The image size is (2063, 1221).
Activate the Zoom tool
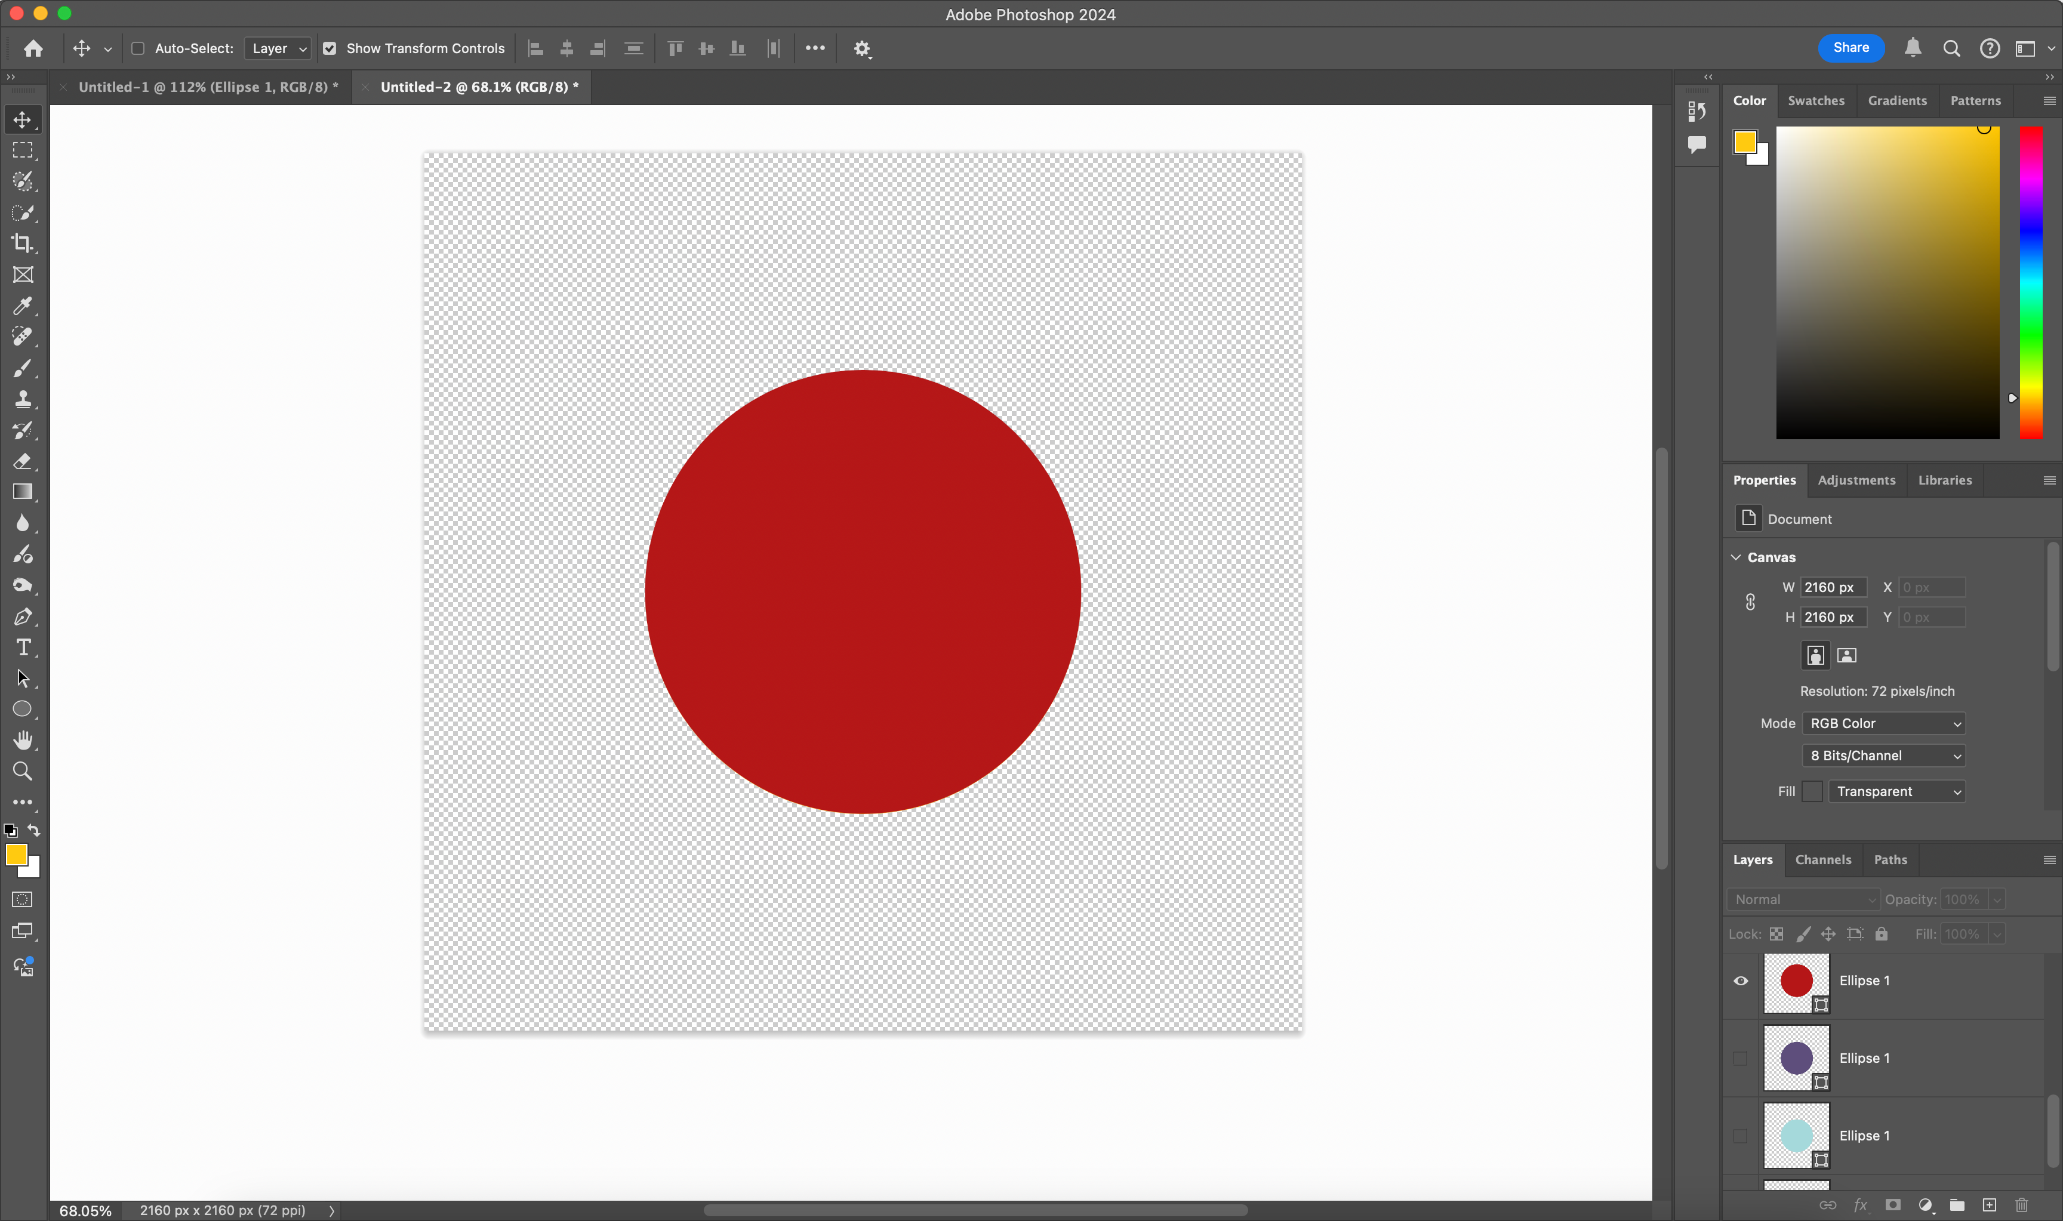pos(22,771)
